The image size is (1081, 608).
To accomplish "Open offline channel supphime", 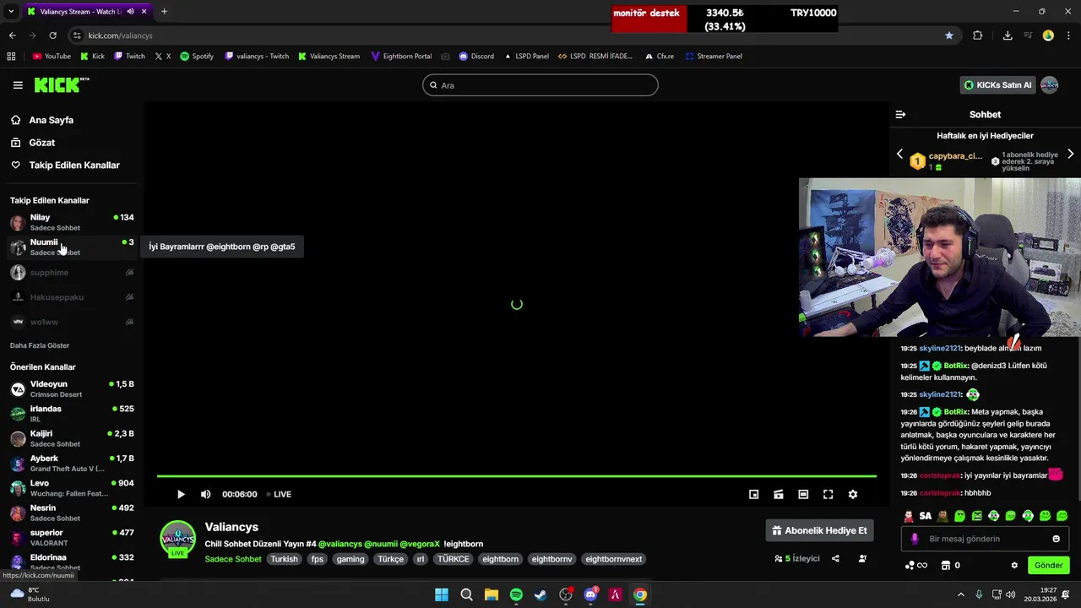I will (72, 273).
